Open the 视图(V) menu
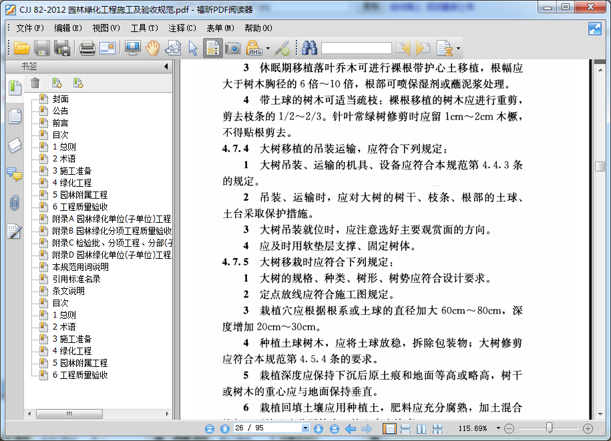This screenshot has width=611, height=441. click(x=106, y=28)
